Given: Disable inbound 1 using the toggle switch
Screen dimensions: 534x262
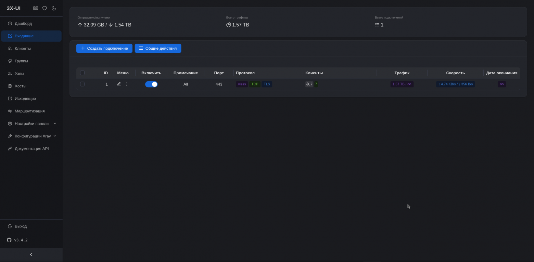Looking at the screenshot, I should click(151, 84).
